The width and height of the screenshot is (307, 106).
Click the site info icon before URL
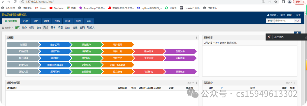click(22, 2)
